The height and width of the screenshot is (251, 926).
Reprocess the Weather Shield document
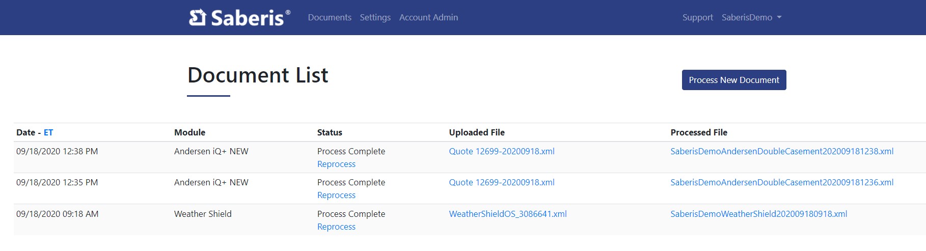click(336, 227)
